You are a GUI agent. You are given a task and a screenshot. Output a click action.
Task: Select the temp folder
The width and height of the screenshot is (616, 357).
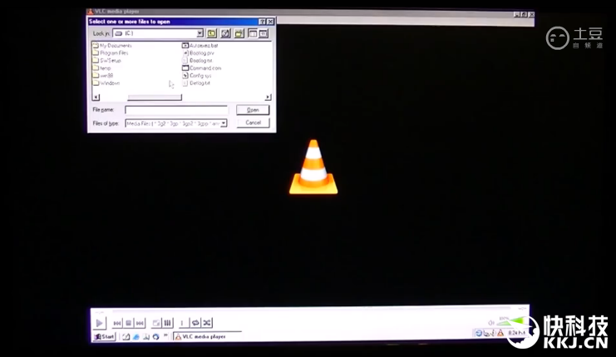[101, 68]
